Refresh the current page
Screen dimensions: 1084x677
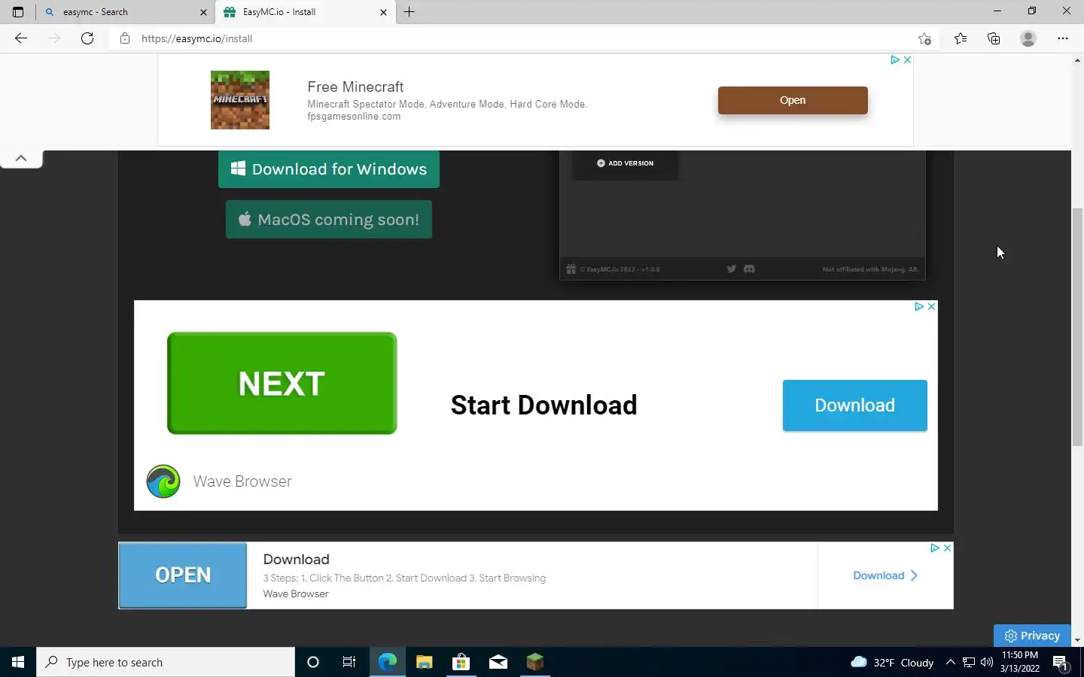point(87,38)
